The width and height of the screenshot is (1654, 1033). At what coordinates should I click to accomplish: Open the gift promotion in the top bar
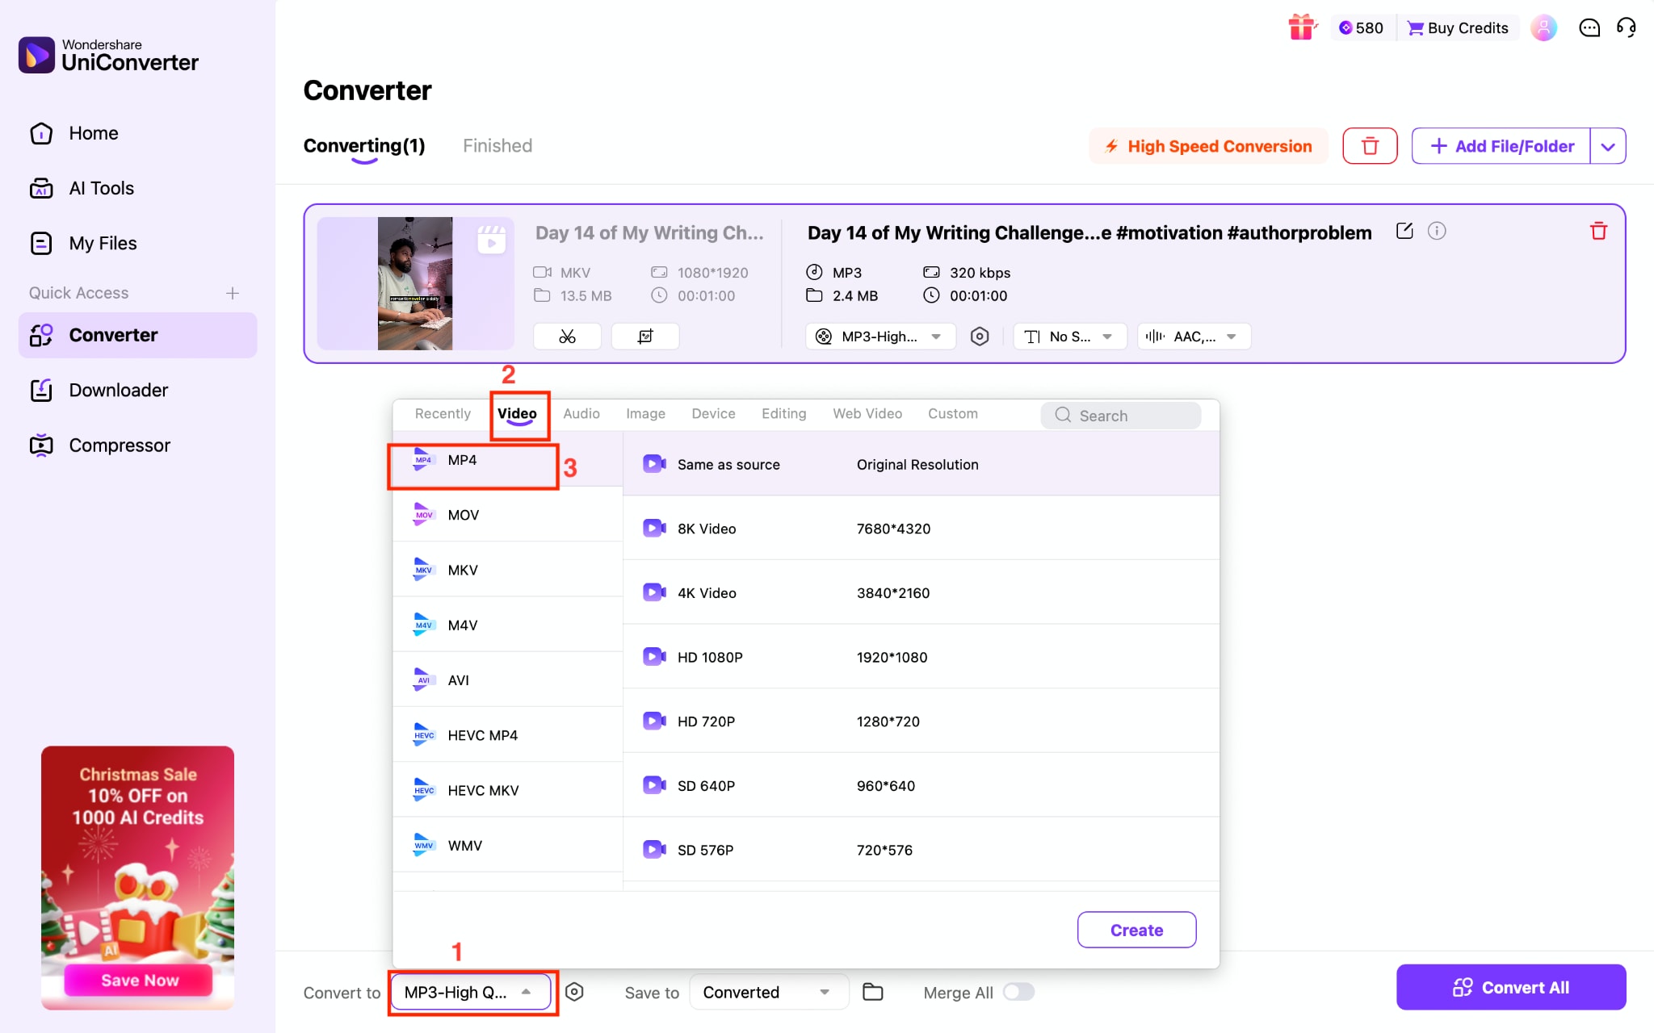pos(1302,27)
